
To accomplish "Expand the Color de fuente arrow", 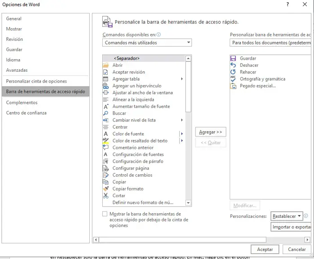I will (182, 134).
